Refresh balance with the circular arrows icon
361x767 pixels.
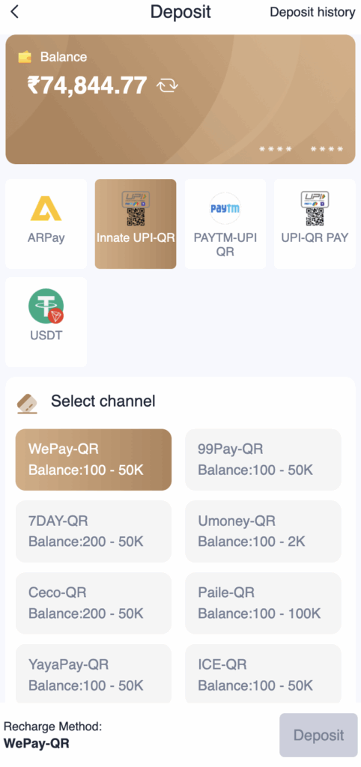coord(167,86)
